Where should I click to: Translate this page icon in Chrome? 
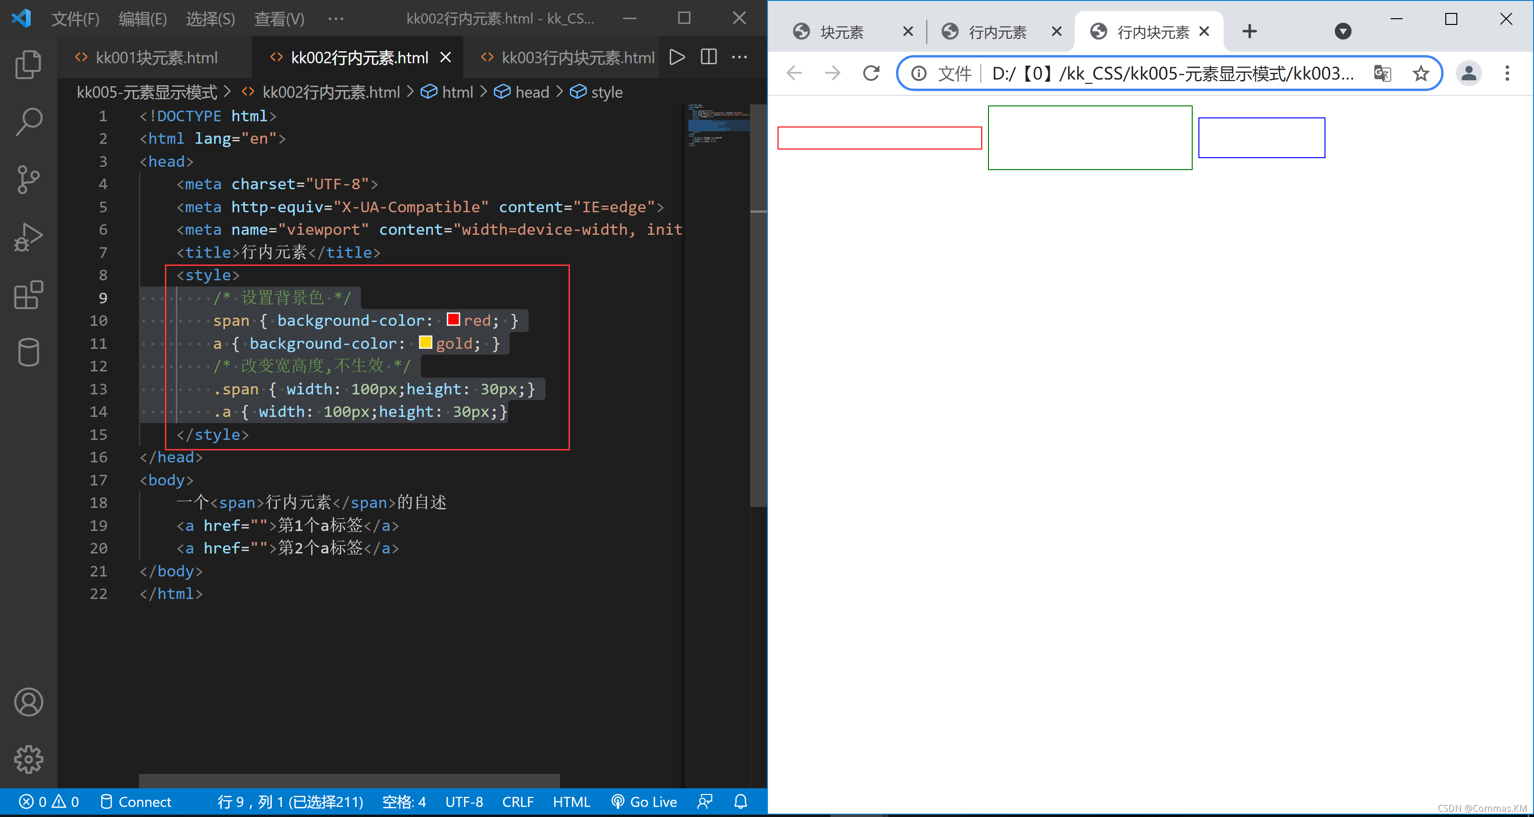[x=1383, y=73]
